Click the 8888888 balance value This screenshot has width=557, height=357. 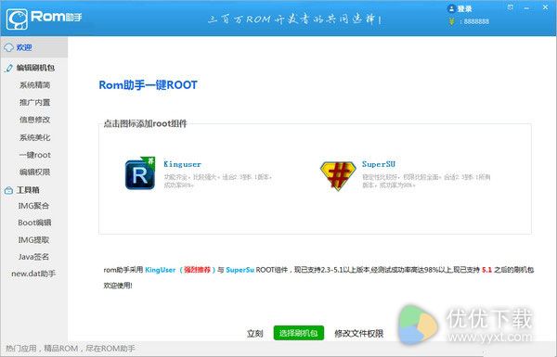coord(476,21)
